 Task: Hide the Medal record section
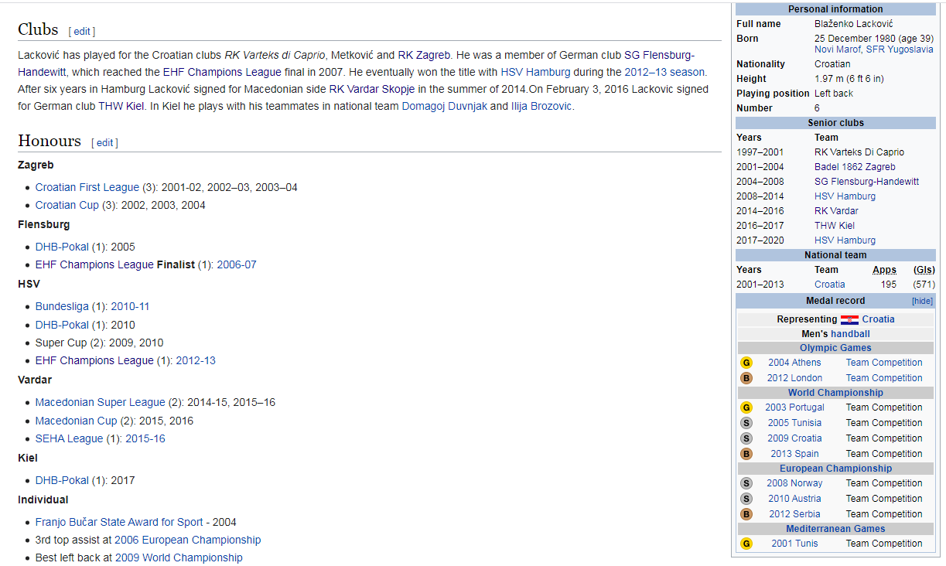[922, 302]
